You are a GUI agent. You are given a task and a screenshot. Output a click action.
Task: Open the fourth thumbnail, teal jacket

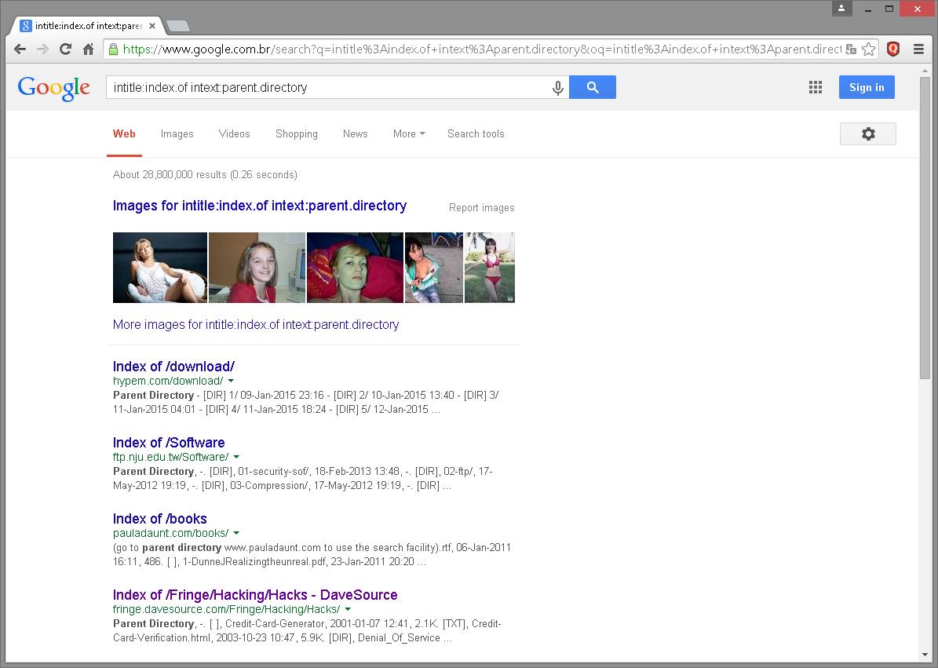(x=434, y=268)
